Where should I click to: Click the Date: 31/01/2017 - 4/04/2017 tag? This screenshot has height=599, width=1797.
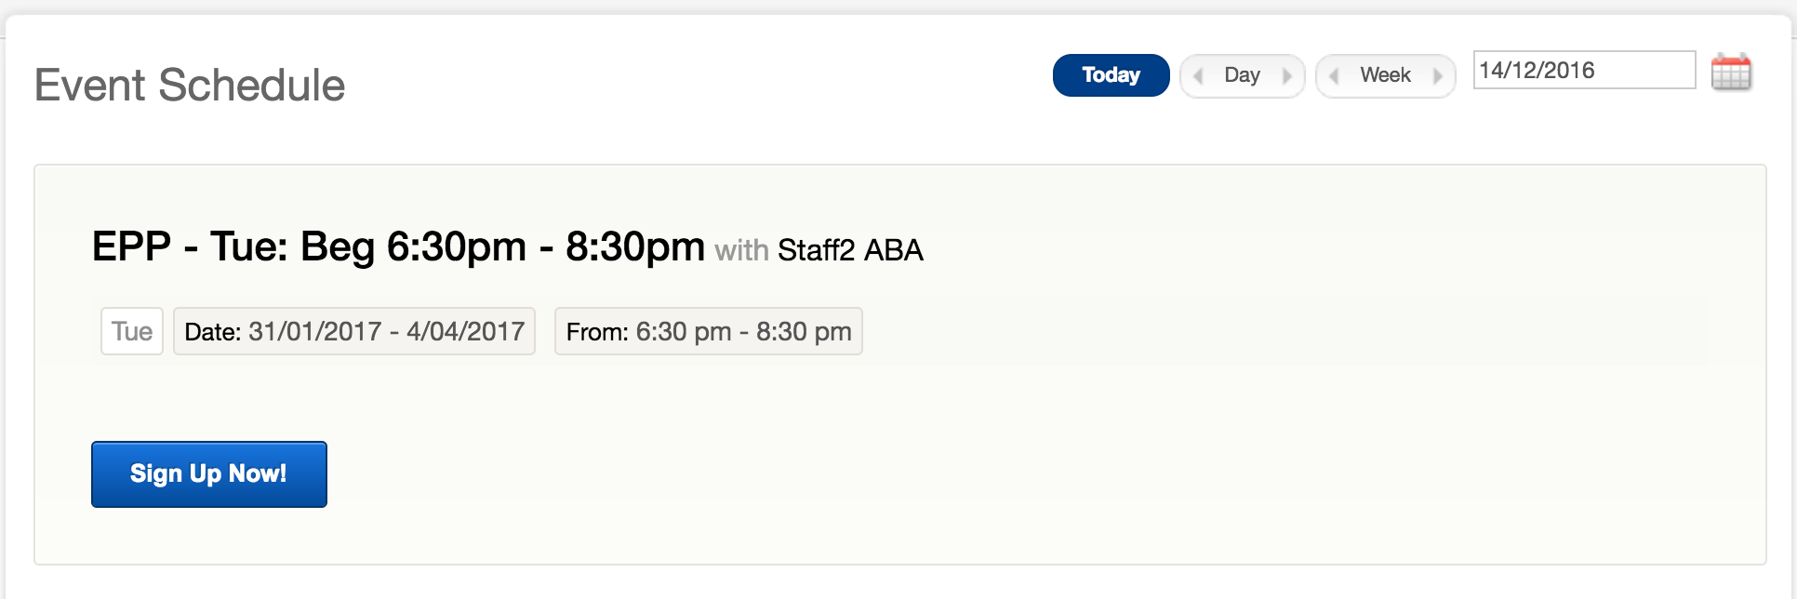click(x=354, y=331)
